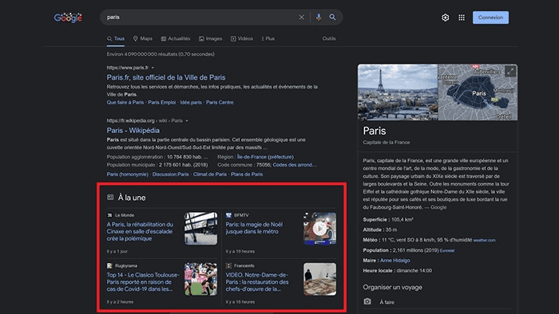Expand the dropdown arrow next to the Wikipedia URL
559x314 pixels.
click(187, 120)
